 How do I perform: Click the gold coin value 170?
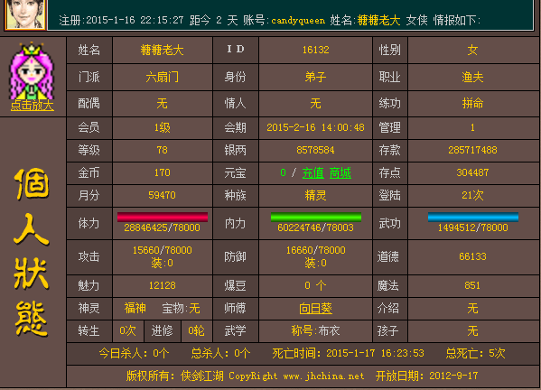(163, 172)
